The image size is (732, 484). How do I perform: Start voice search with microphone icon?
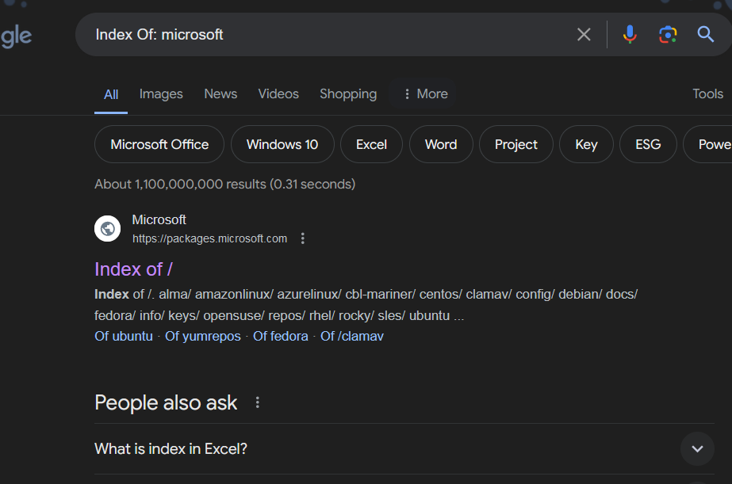click(x=630, y=34)
